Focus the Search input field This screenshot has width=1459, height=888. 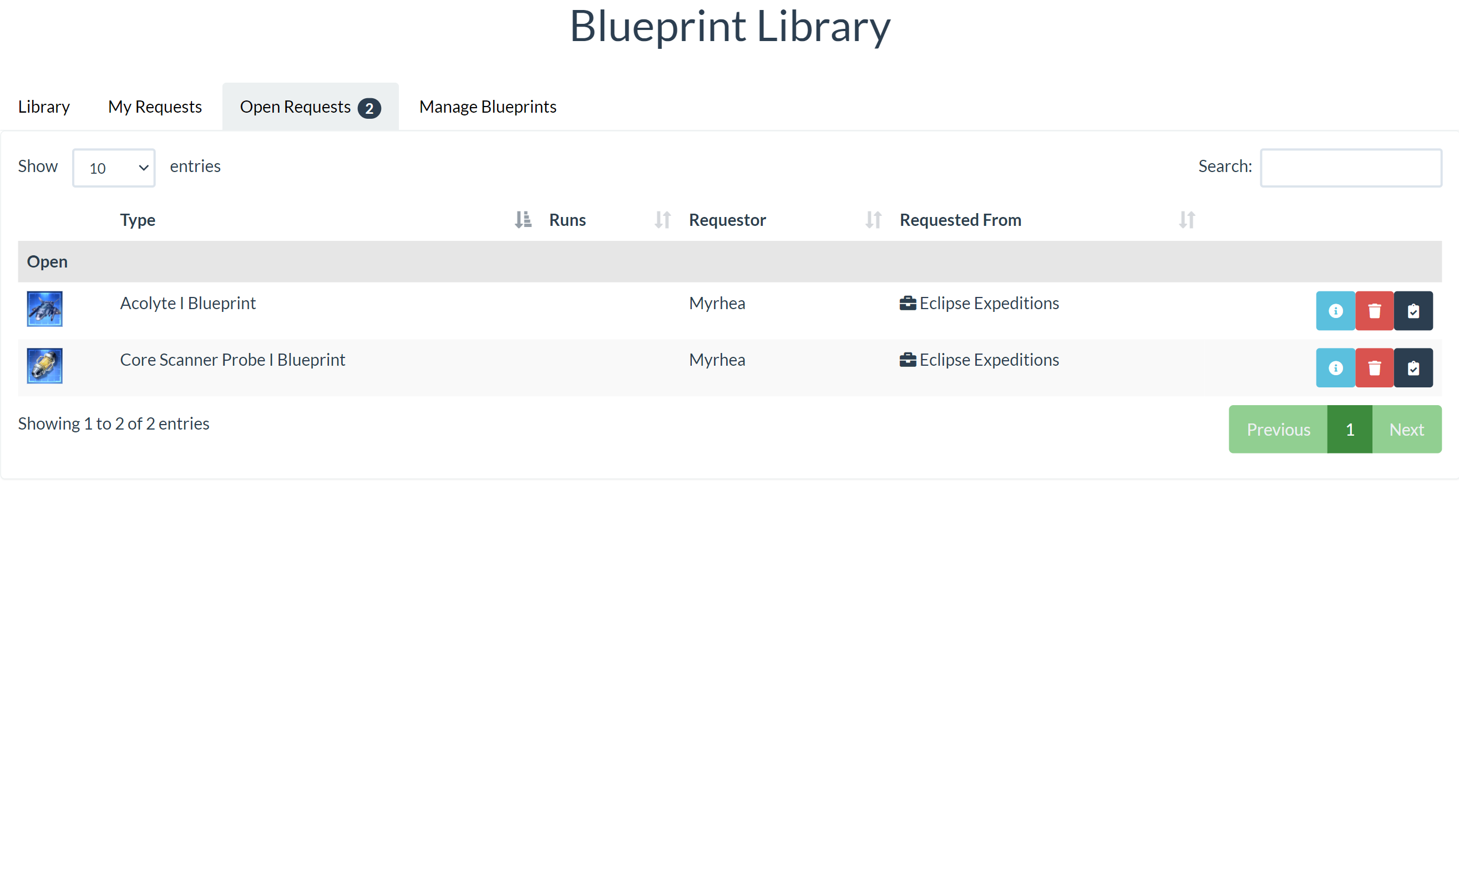coord(1350,168)
